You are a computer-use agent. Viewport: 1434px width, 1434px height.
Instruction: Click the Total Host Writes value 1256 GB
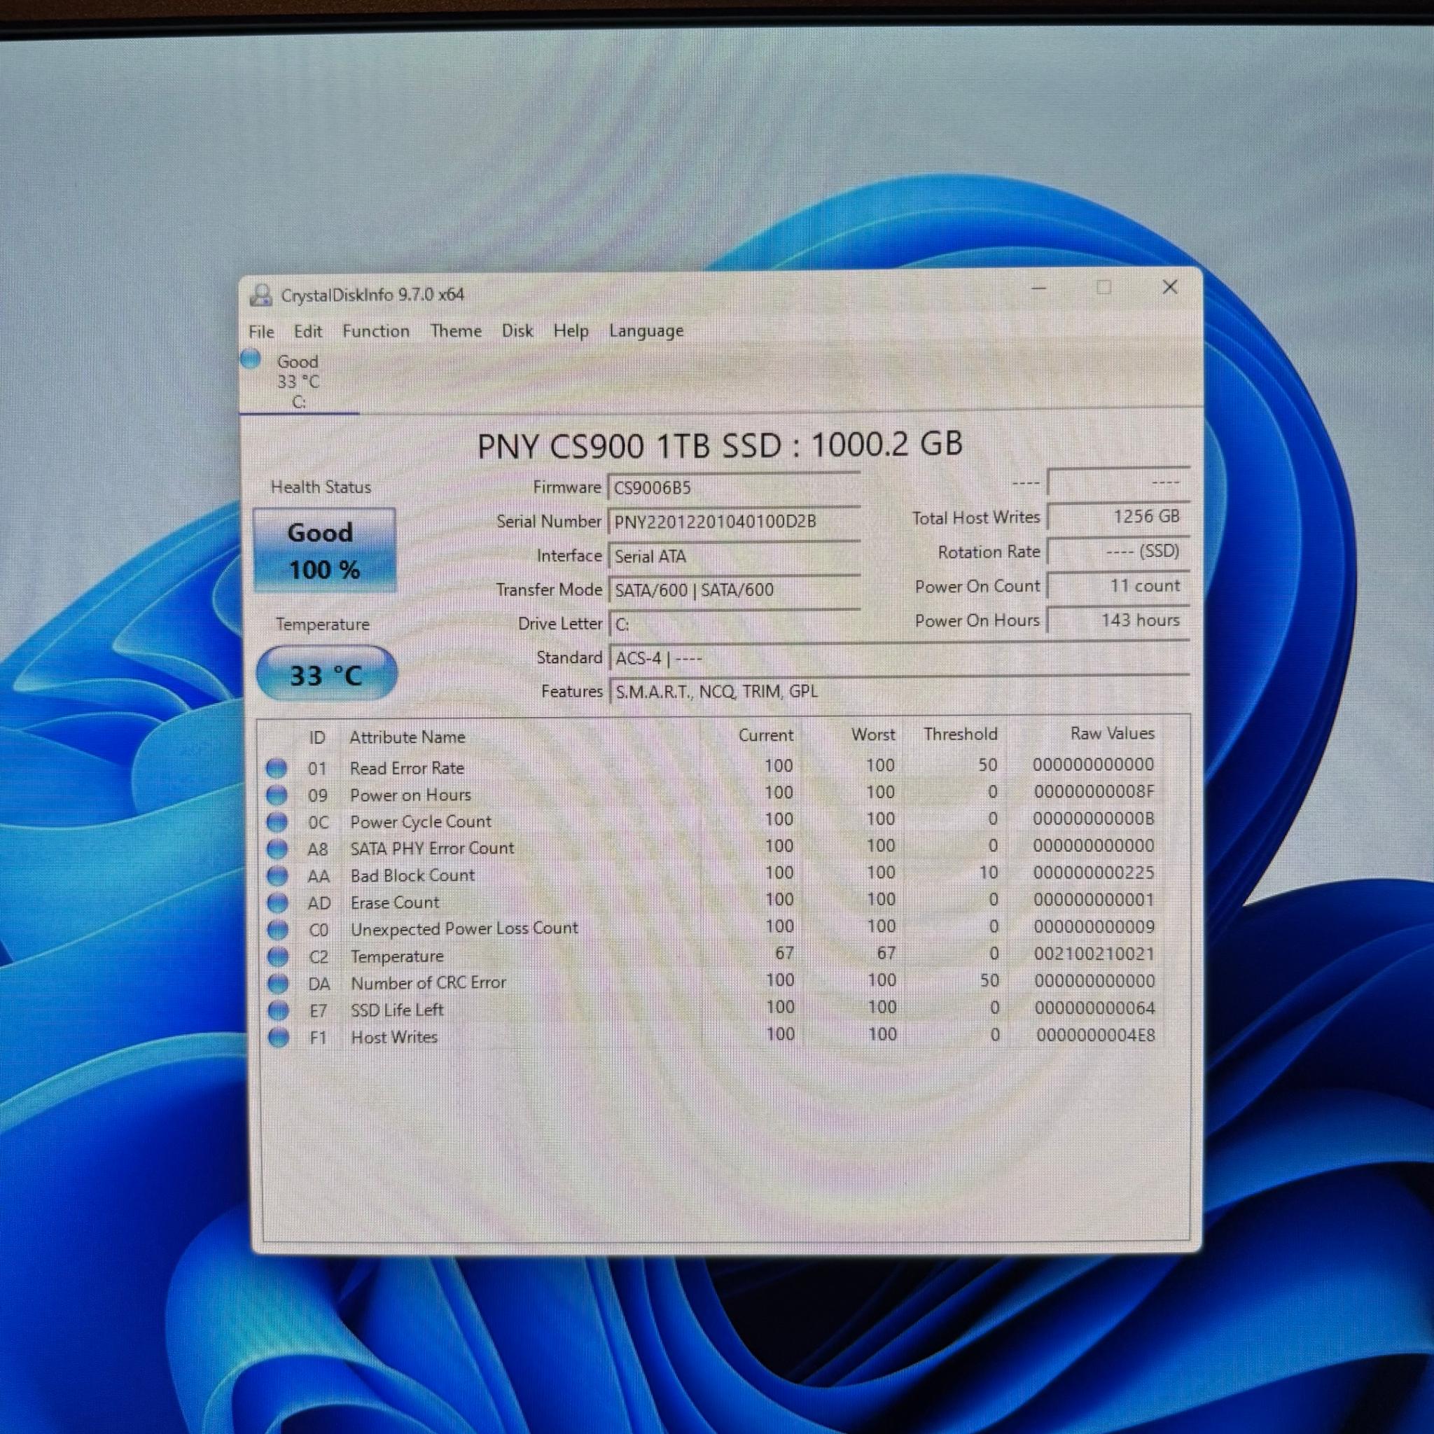point(1118,517)
